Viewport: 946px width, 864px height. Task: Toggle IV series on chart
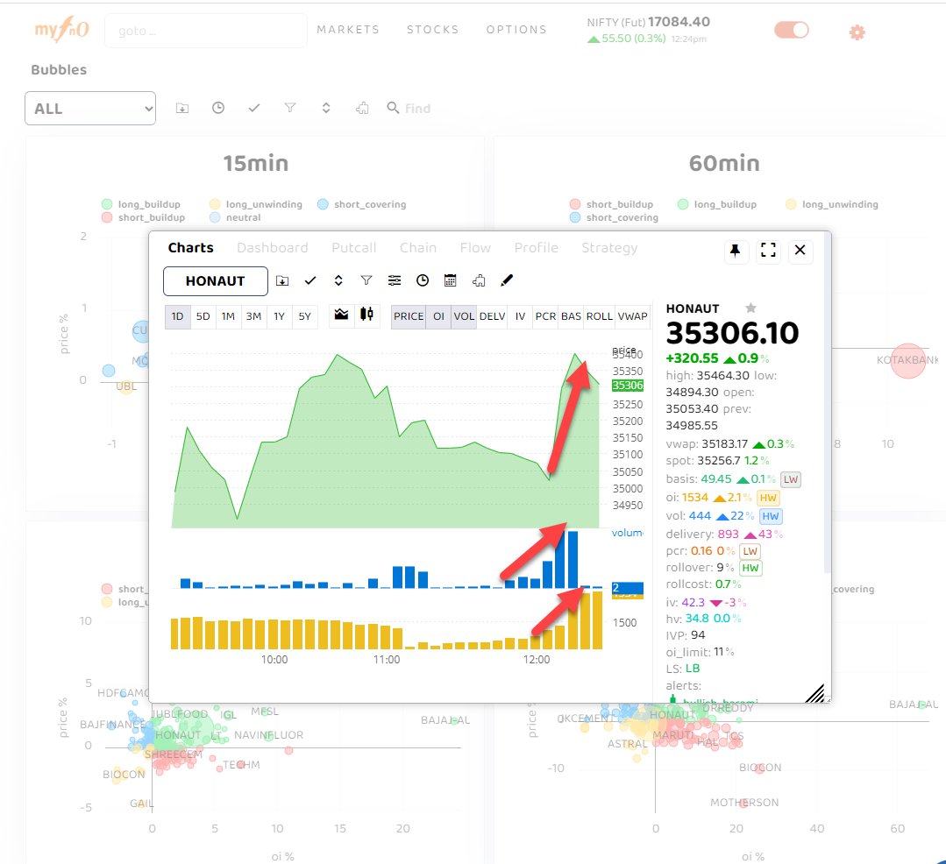click(x=520, y=316)
